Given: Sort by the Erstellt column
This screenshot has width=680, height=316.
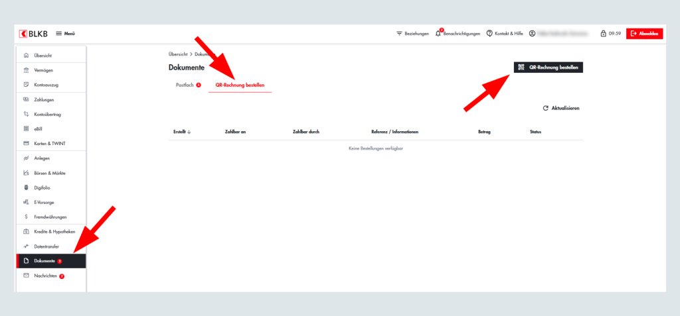Looking at the screenshot, I should click(x=182, y=132).
